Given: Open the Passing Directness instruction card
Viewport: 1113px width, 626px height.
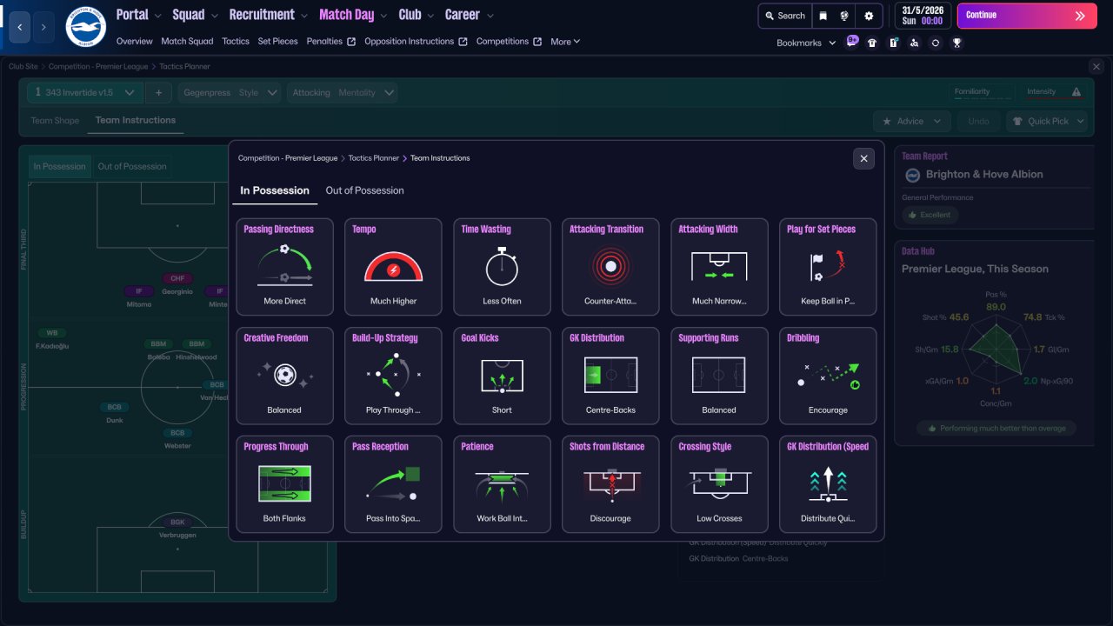Looking at the screenshot, I should tap(284, 267).
